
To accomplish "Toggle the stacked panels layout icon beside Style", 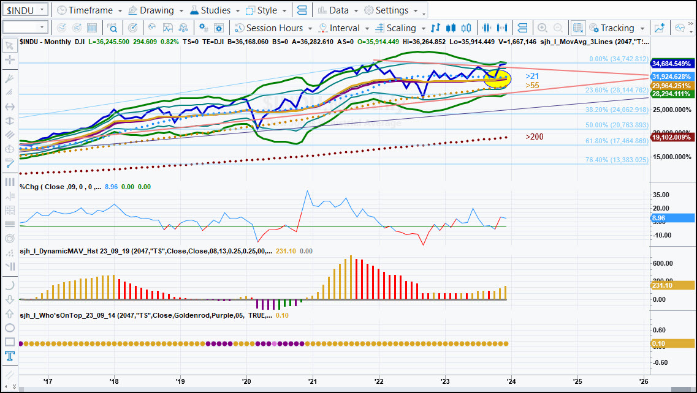I will [302, 10].
